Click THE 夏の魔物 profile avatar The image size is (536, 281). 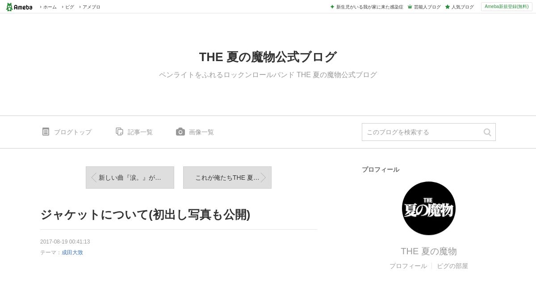pos(429,208)
